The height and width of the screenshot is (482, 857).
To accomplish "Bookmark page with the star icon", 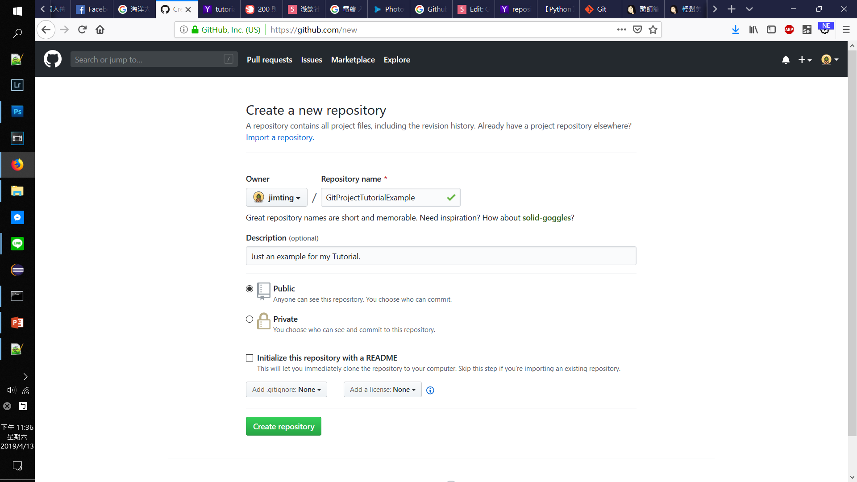I will [x=653, y=29].
